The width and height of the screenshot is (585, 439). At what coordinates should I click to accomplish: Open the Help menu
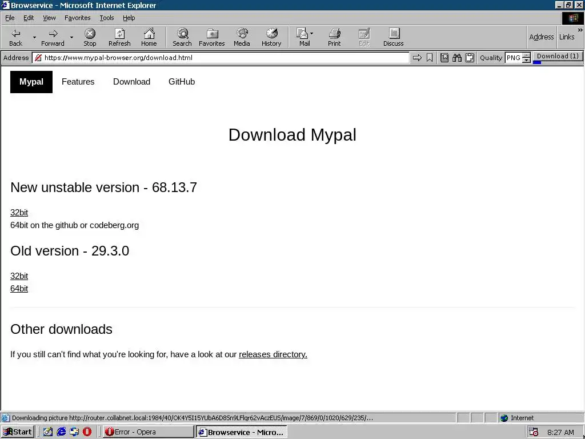click(129, 18)
